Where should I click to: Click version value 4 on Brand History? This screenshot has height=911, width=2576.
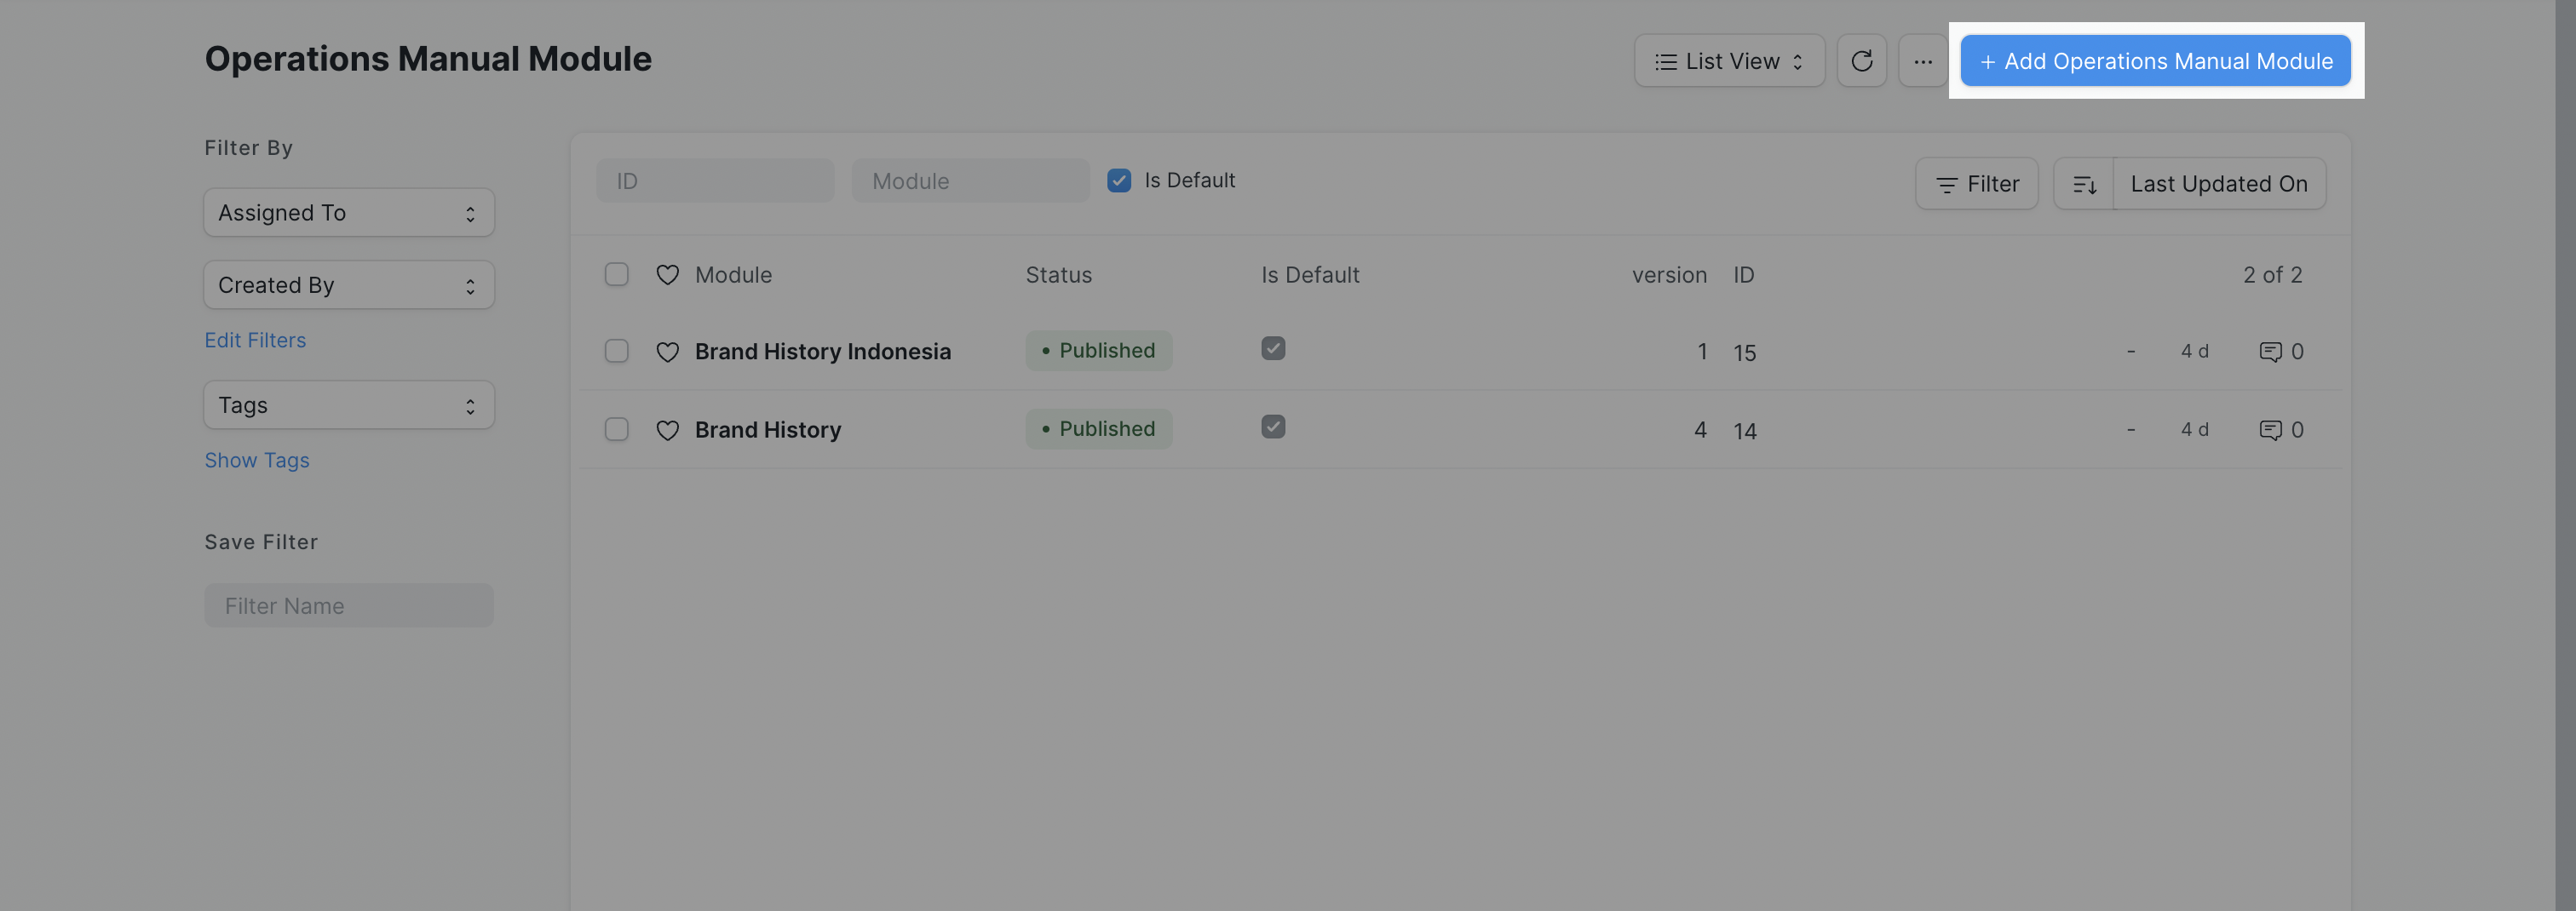[1699, 430]
